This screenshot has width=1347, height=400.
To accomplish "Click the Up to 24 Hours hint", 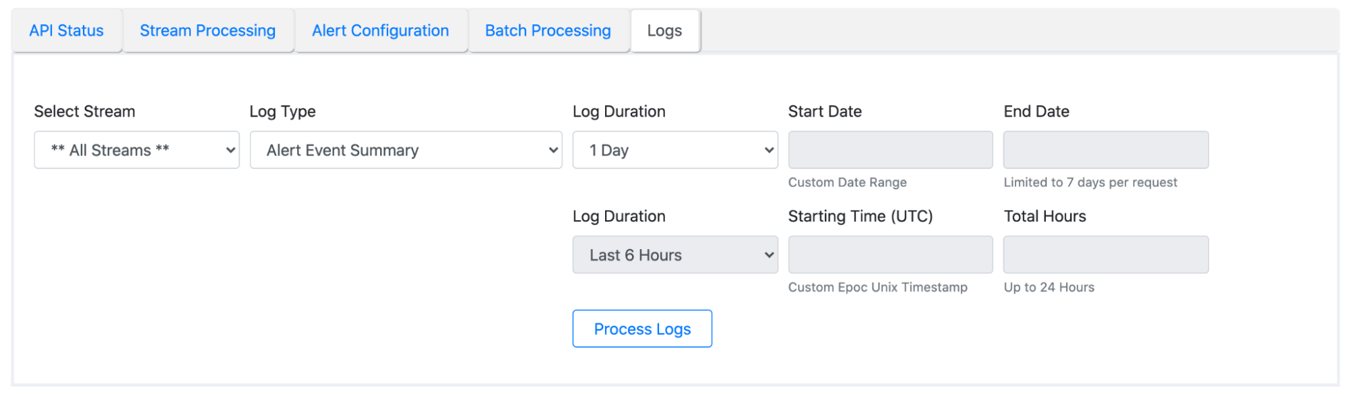I will pyautogui.click(x=1048, y=288).
